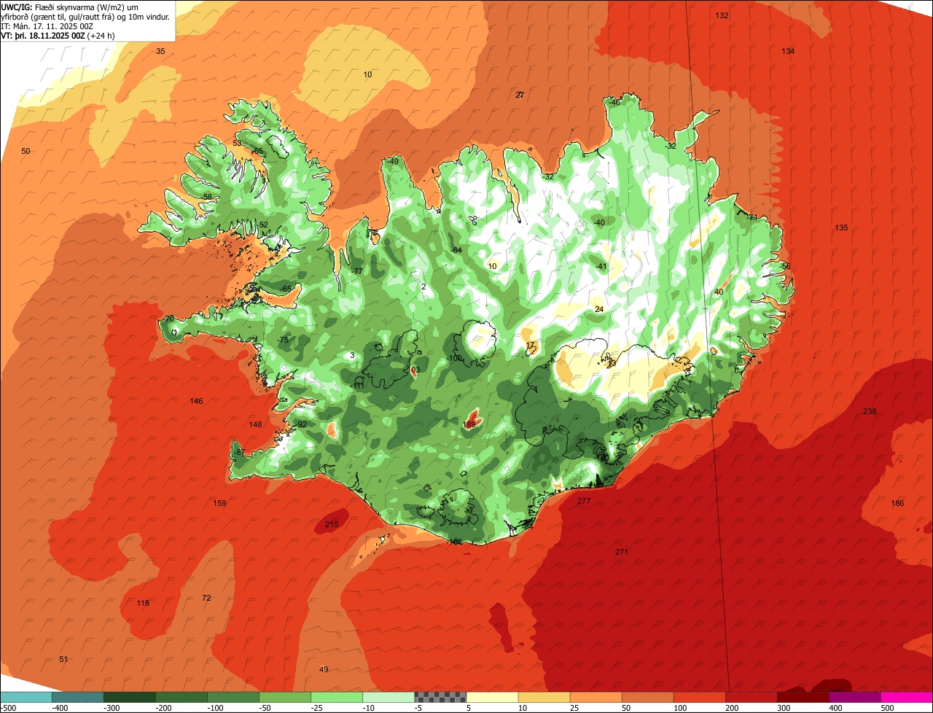Select the purple swatch between 400 and 500
The height and width of the screenshot is (713, 933).
click(x=854, y=697)
